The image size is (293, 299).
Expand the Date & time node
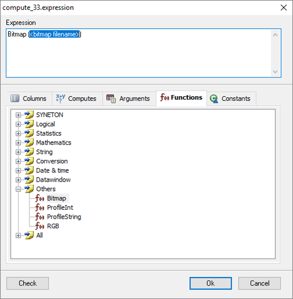tap(18, 170)
